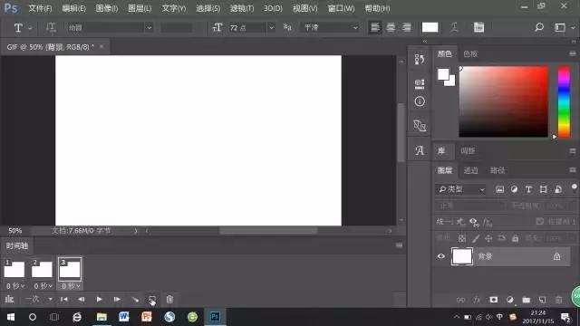This screenshot has height=326, width=580.
Task: Filter layers by pixel image icon
Action: click(499, 189)
